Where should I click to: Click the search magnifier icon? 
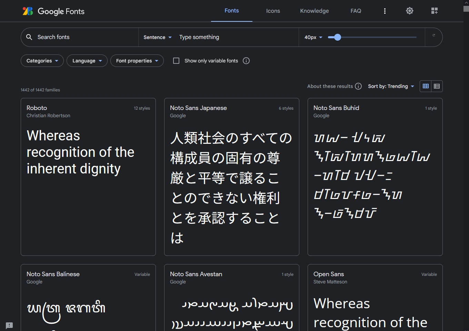point(29,37)
